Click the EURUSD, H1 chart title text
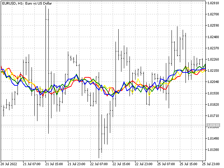224x168 pixels. point(27,3)
